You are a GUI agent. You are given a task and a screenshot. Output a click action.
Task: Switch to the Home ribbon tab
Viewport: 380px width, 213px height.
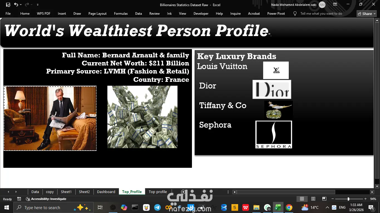[25, 14]
